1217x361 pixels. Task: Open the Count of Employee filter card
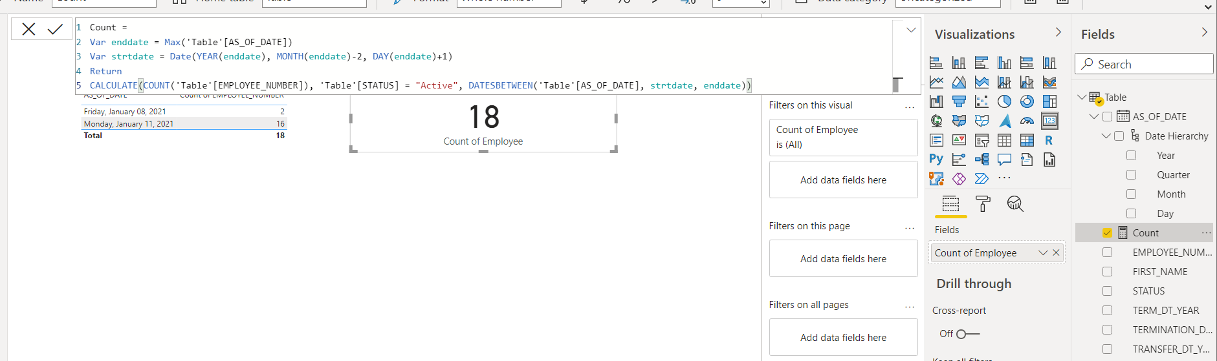tap(843, 137)
